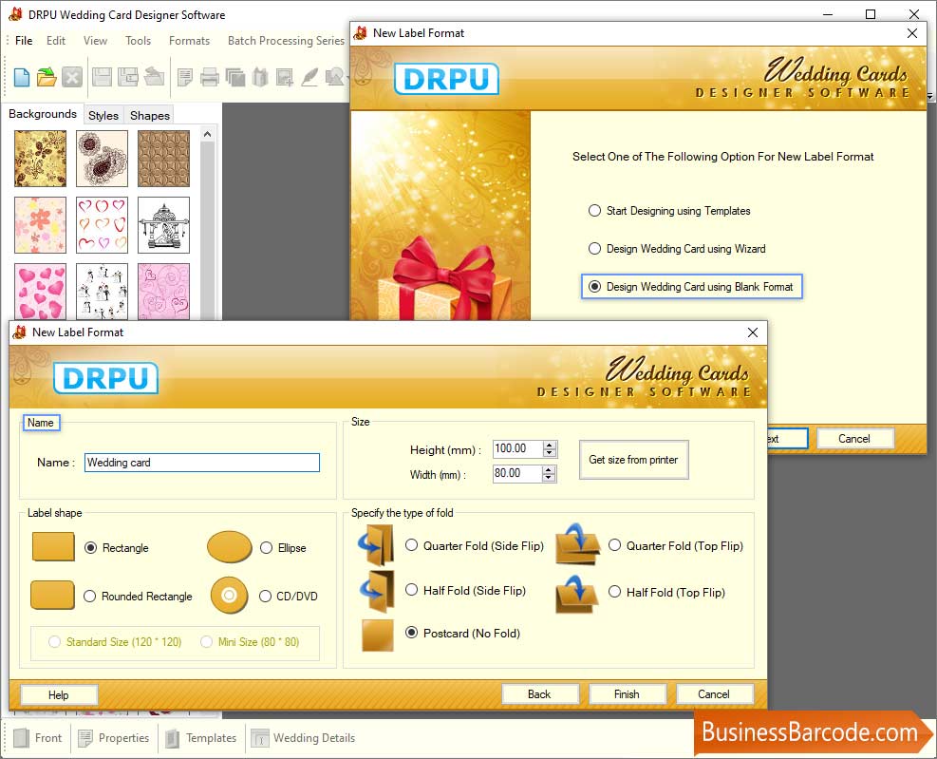Screen dimensions: 937x759
Task: Click the Back button
Action: point(539,694)
